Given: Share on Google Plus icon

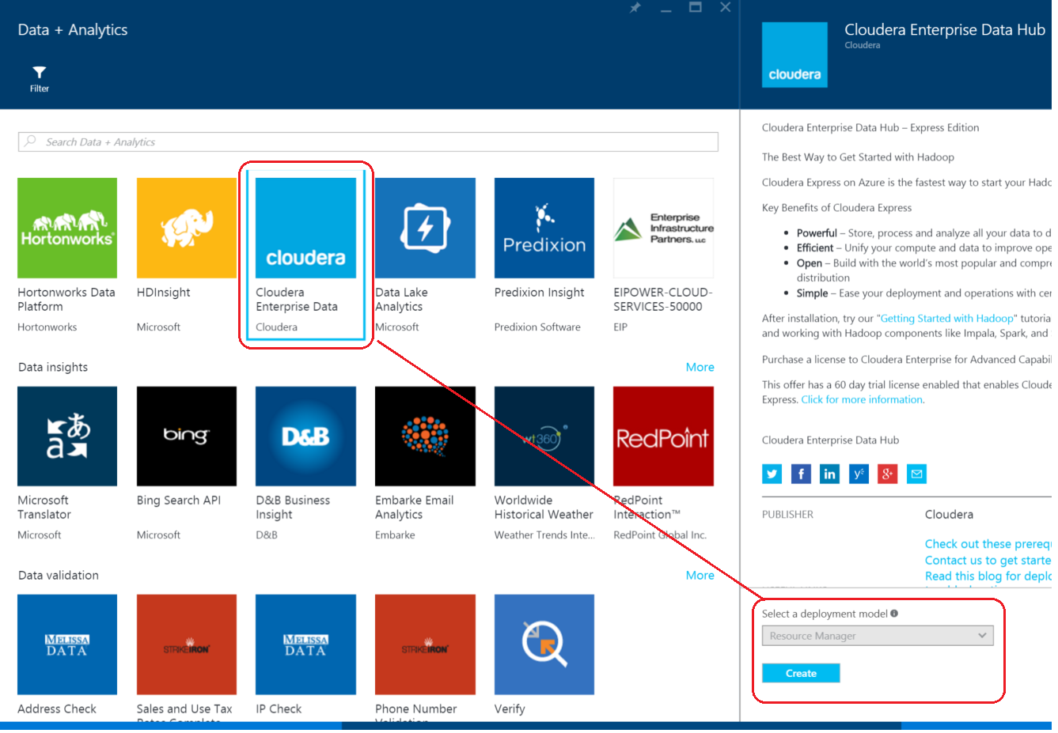Looking at the screenshot, I should (x=888, y=474).
